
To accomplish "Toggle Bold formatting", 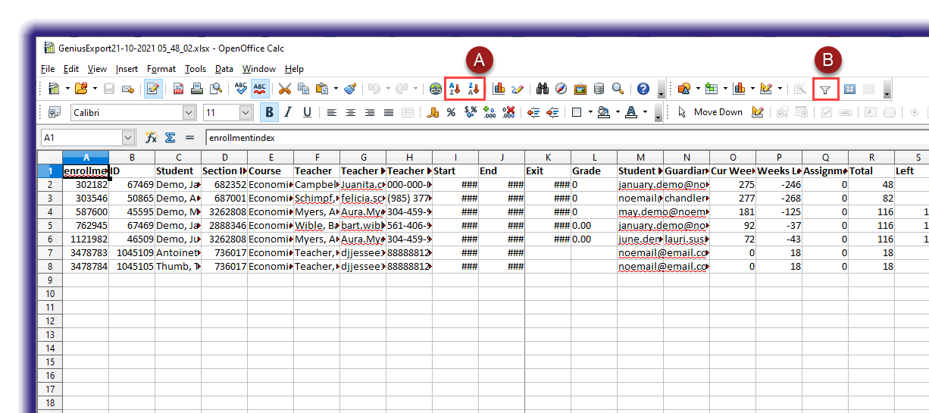I will [x=269, y=112].
